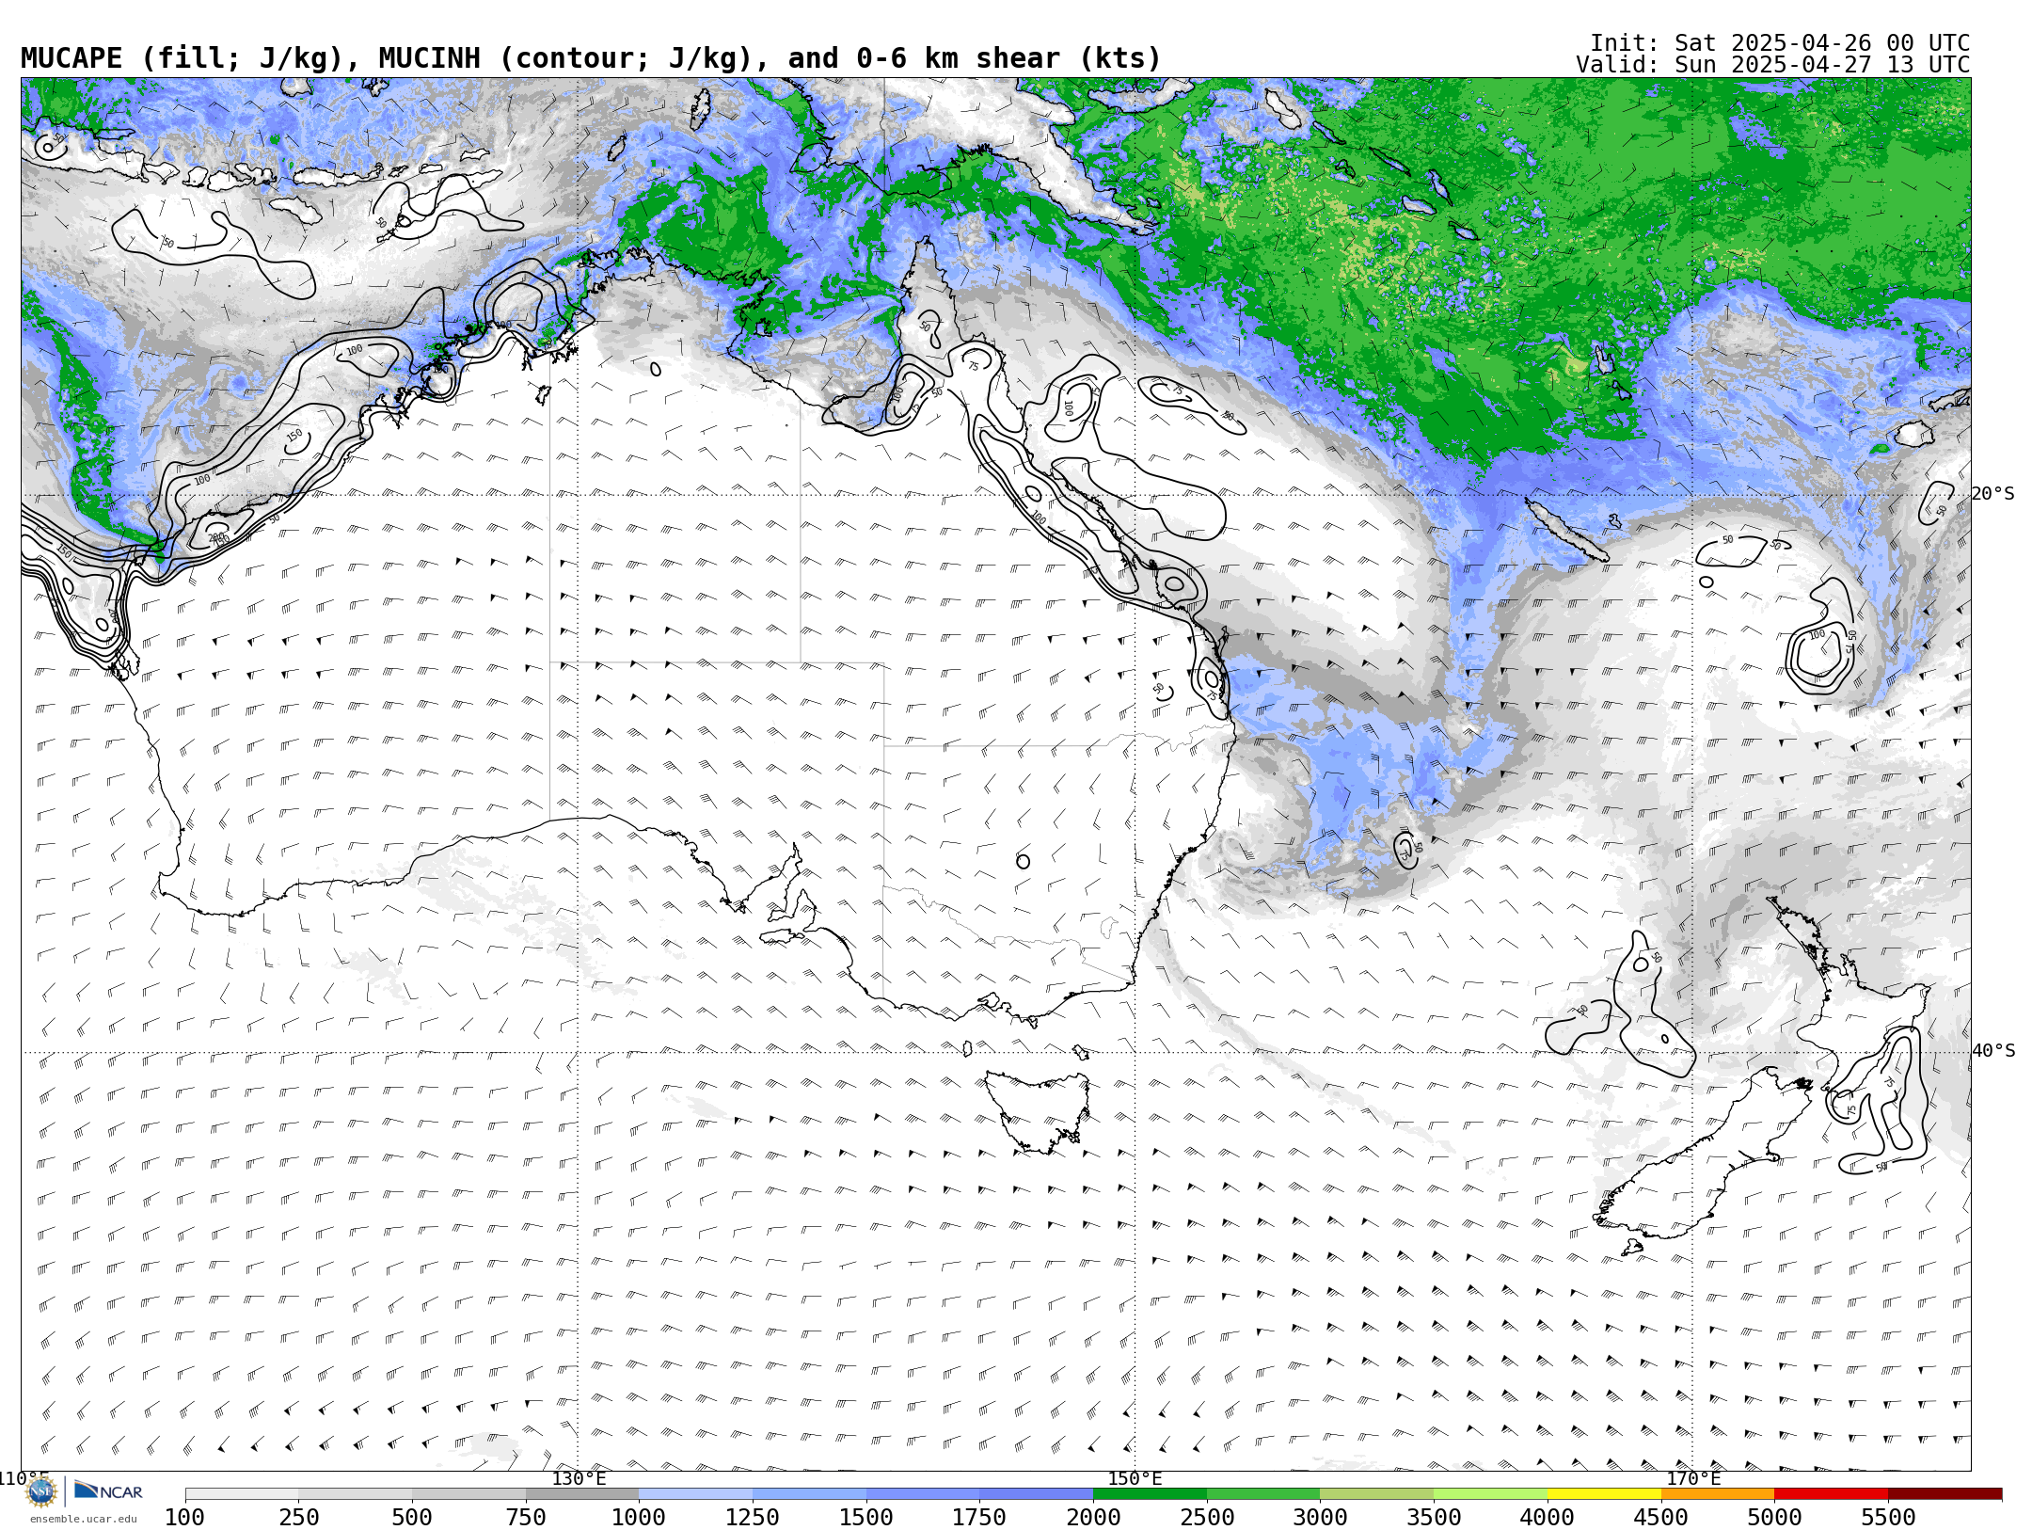The height and width of the screenshot is (1530, 2032).
Task: Click the colorbar label 100
Action: click(x=184, y=1517)
